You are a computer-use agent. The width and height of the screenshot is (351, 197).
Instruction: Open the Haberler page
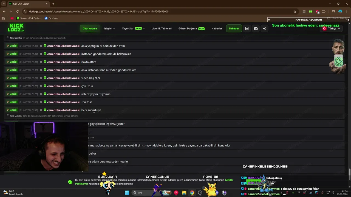pyautogui.click(x=217, y=28)
